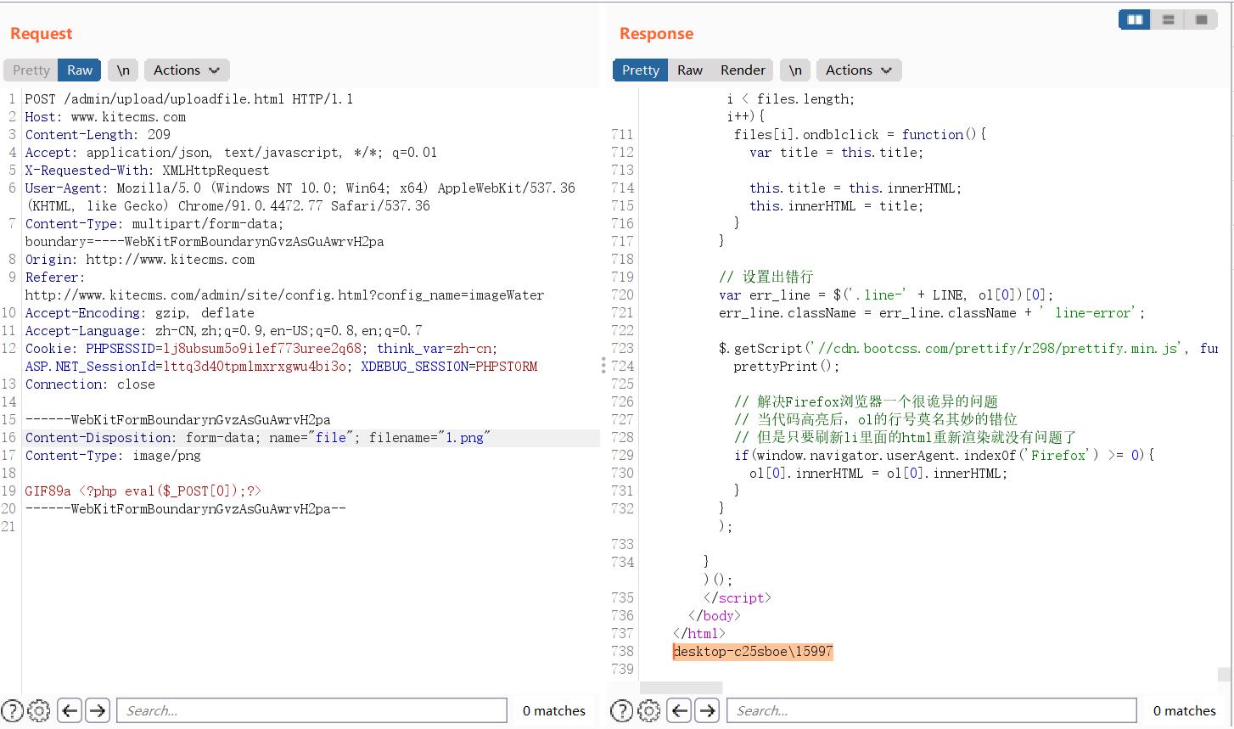Open Actions dropdown in Response panel

point(859,70)
